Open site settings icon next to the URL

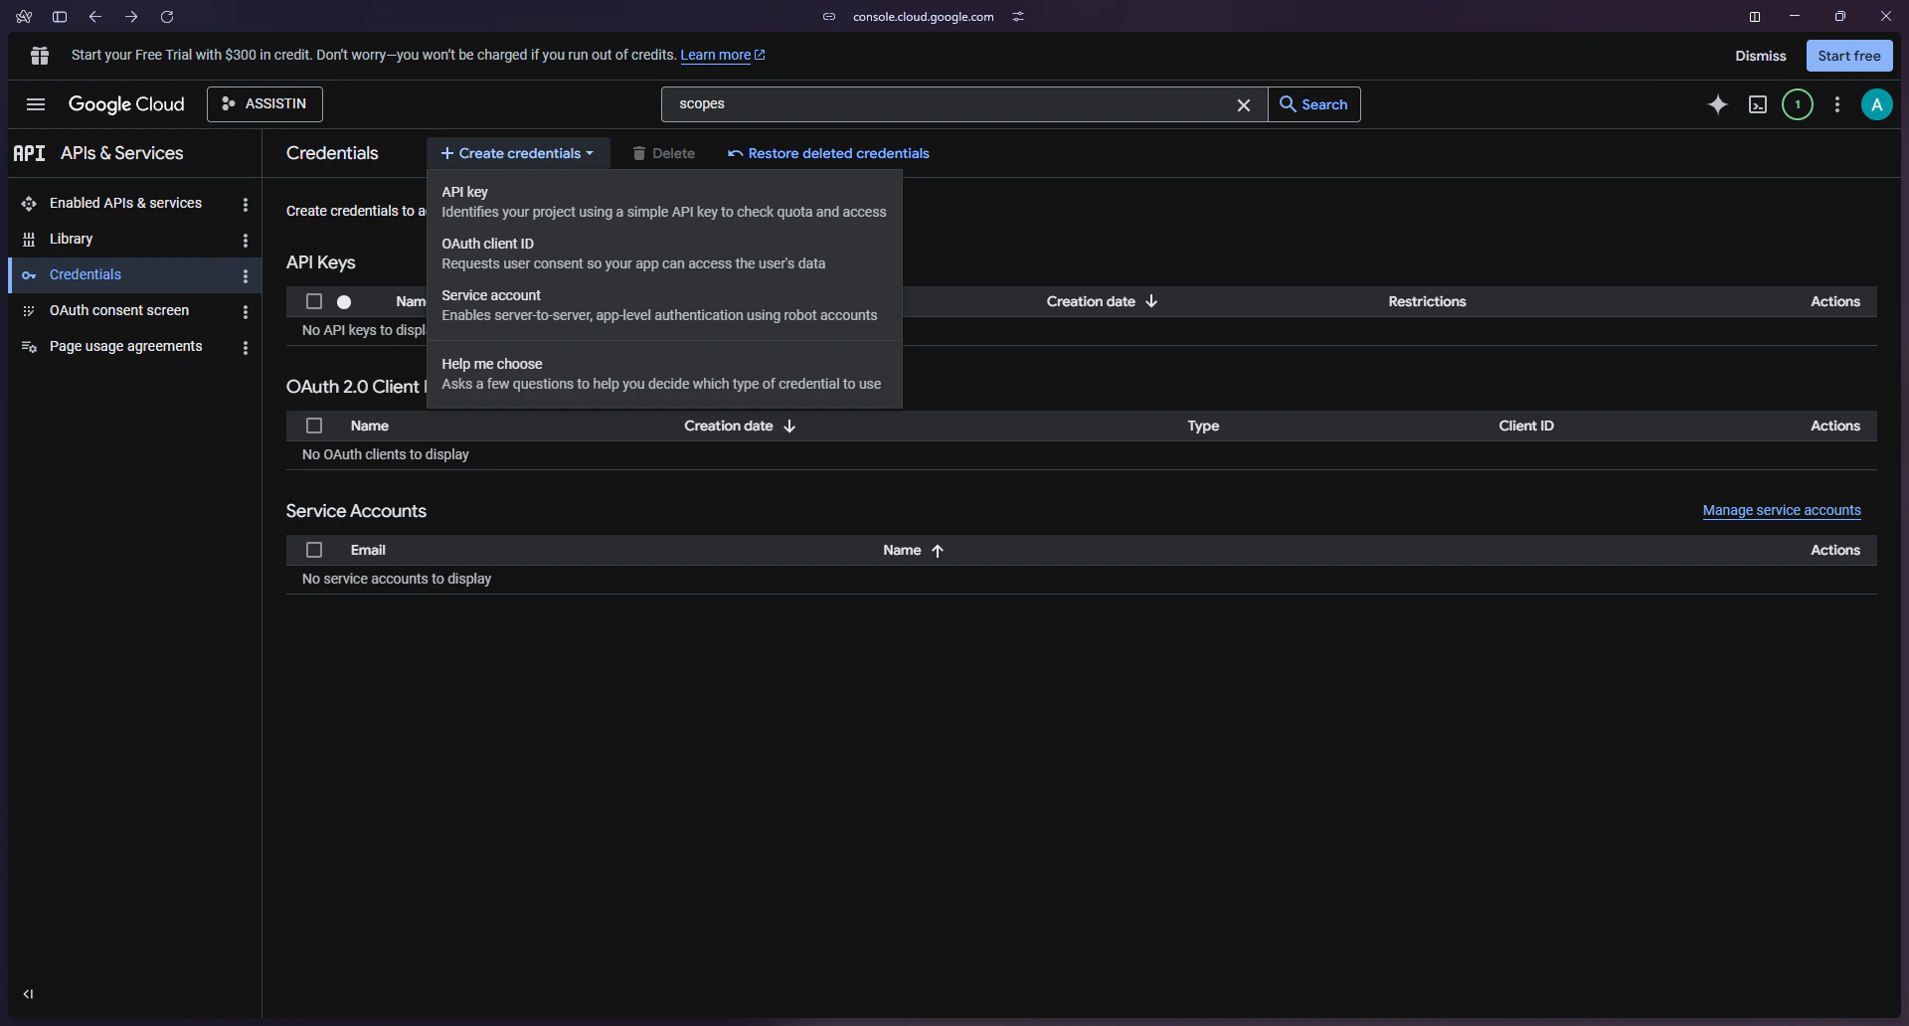click(1018, 17)
